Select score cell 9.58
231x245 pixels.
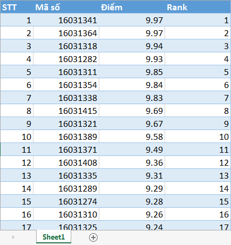[x=132, y=137]
